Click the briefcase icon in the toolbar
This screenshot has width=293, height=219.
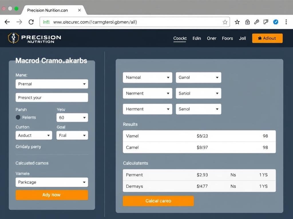(x=247, y=22)
